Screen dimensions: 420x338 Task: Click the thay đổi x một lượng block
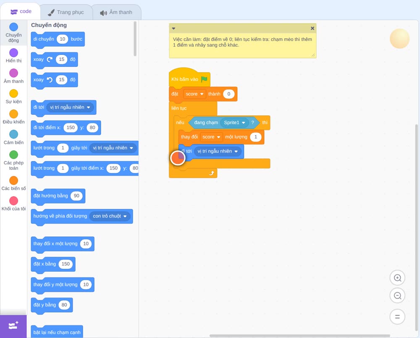(63, 244)
